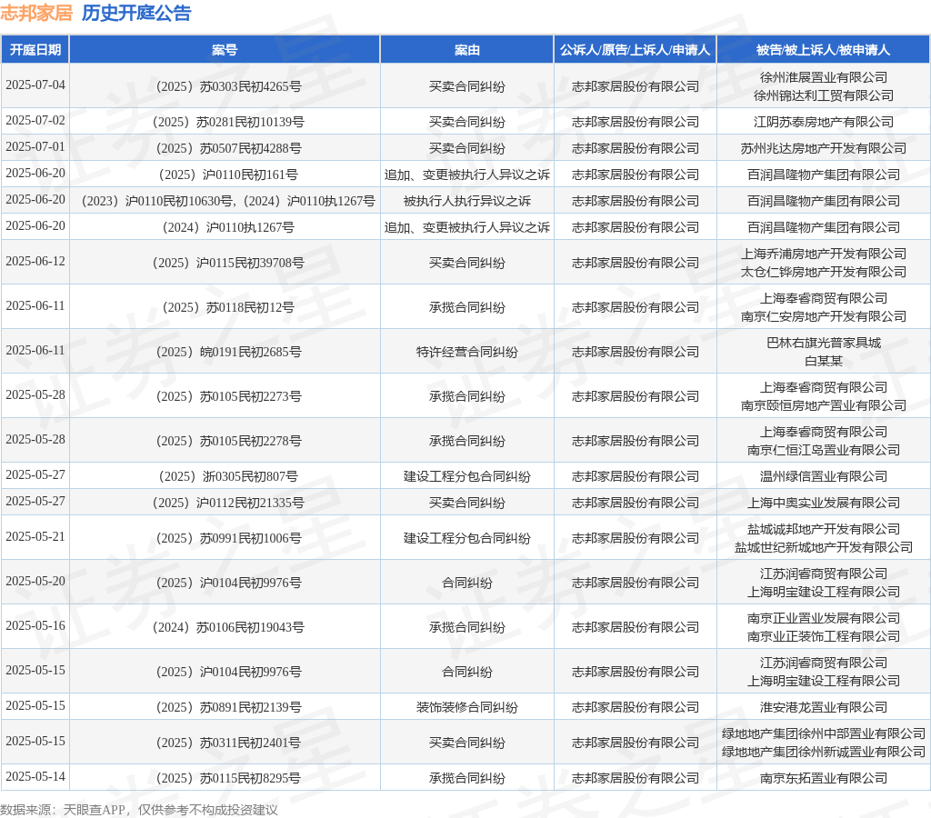Click defendant 盐城世纪新城地产开发有限公司
Screen dimensions: 931x818
click(x=823, y=547)
